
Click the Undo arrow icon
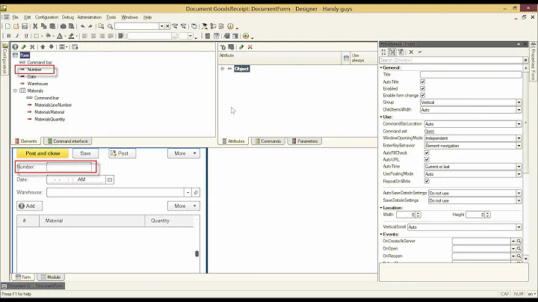coord(83,26)
